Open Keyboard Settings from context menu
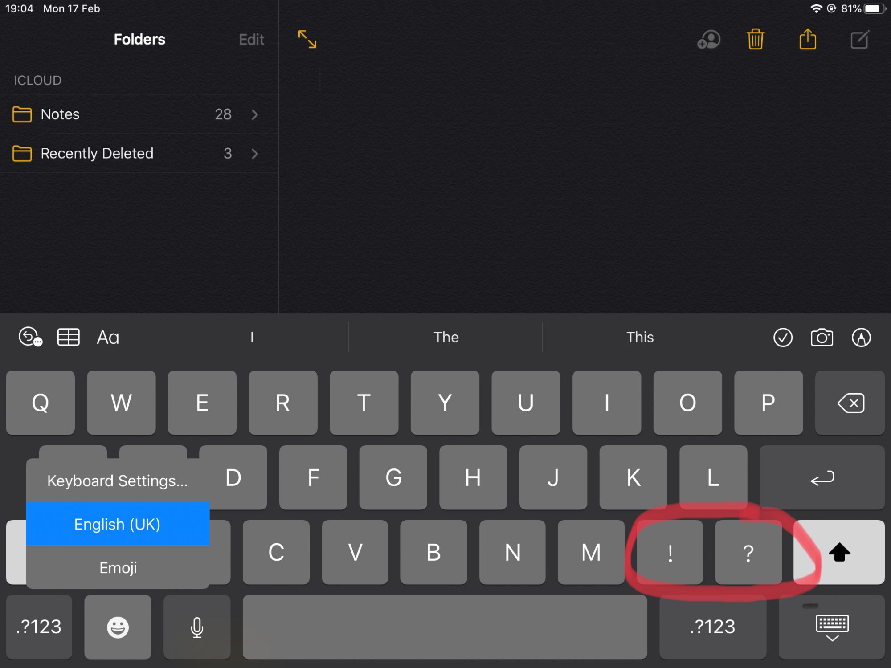The image size is (891, 668). [x=116, y=481]
